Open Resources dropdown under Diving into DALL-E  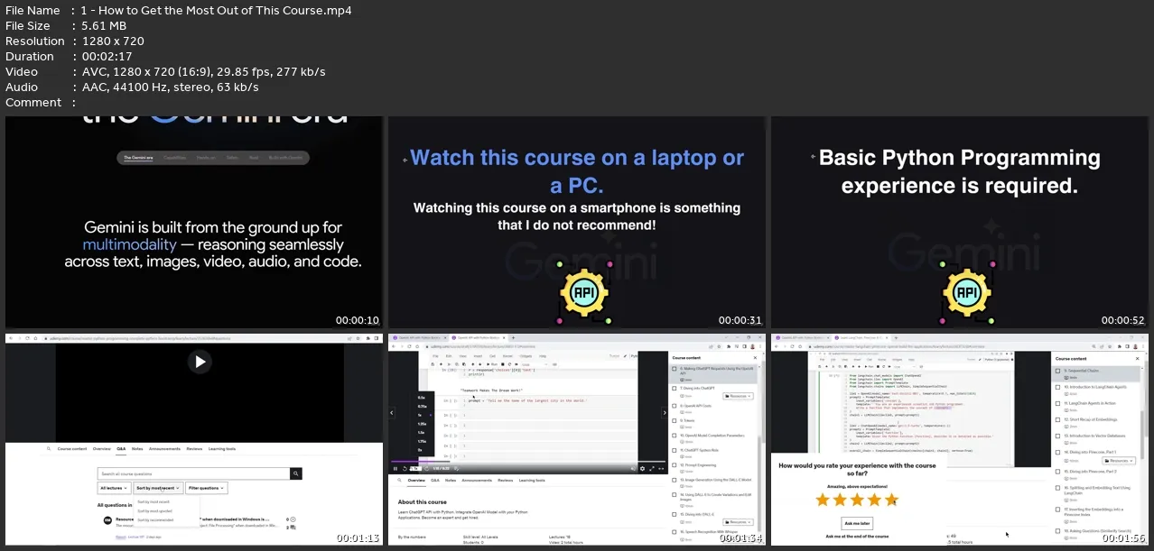pyautogui.click(x=738, y=522)
